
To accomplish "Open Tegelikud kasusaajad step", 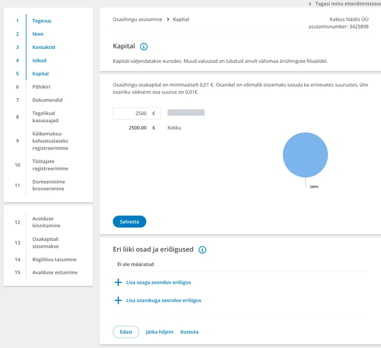I will (46, 117).
